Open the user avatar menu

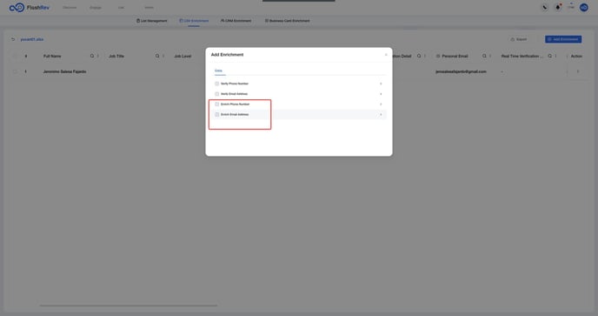pos(583,8)
